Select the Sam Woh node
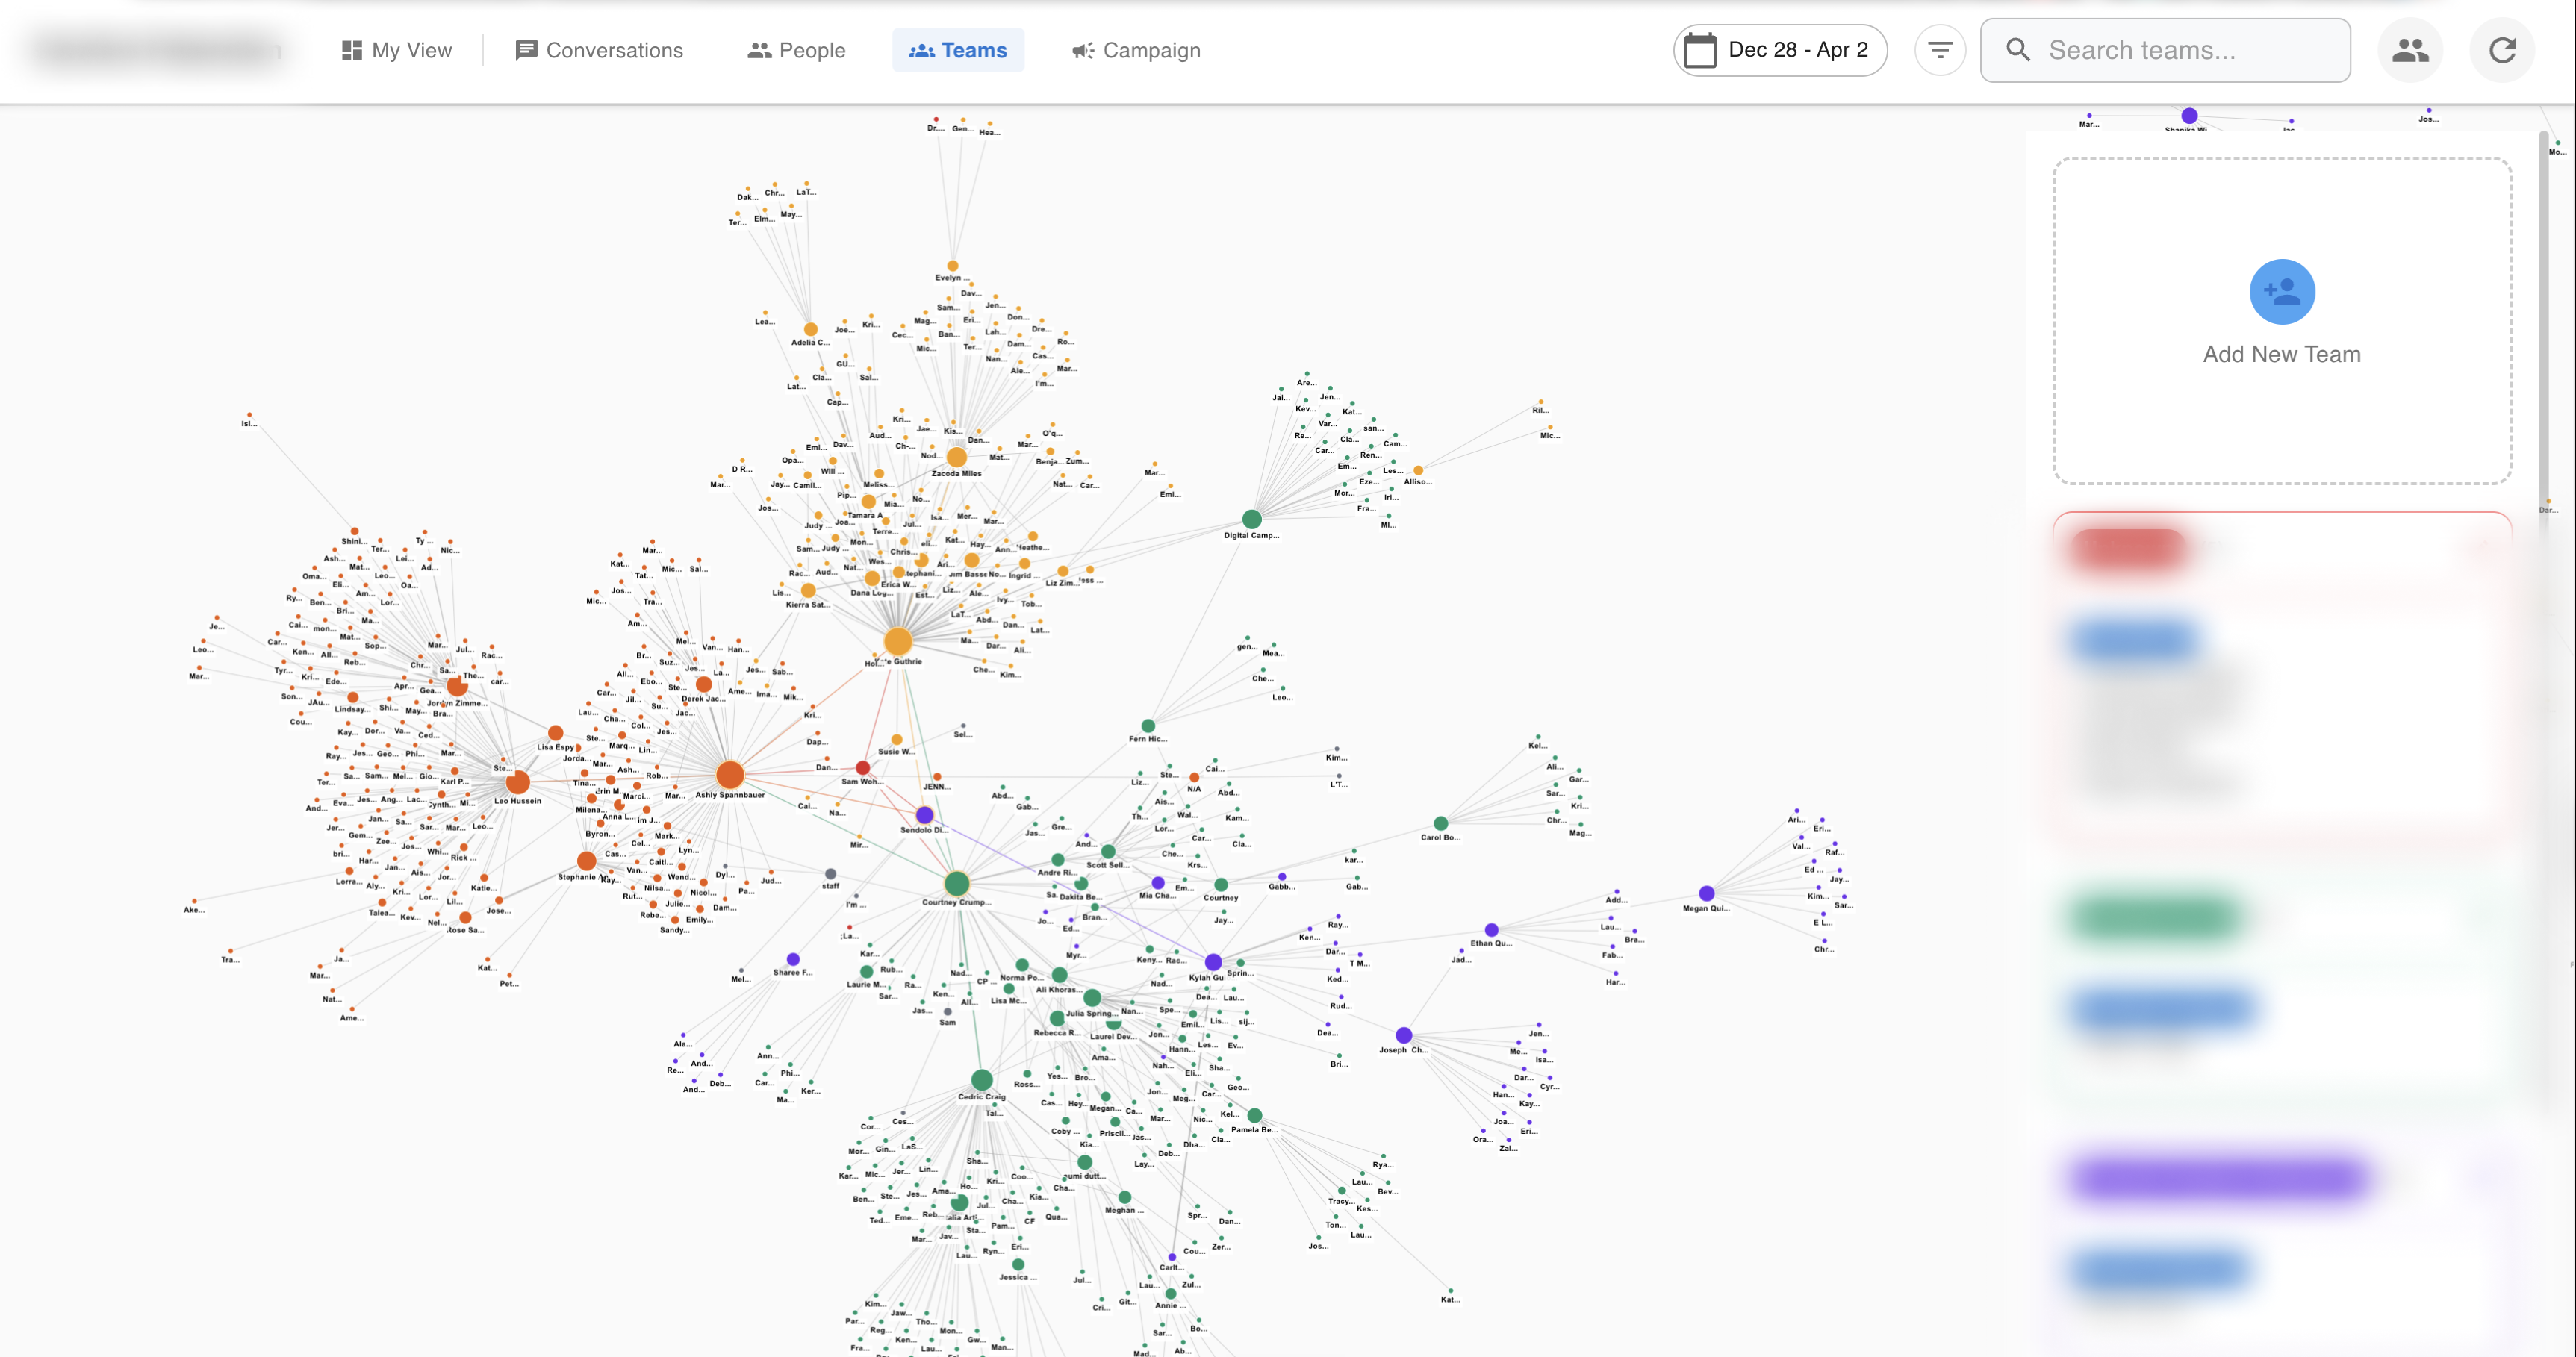This screenshot has width=2576, height=1357. 862,768
